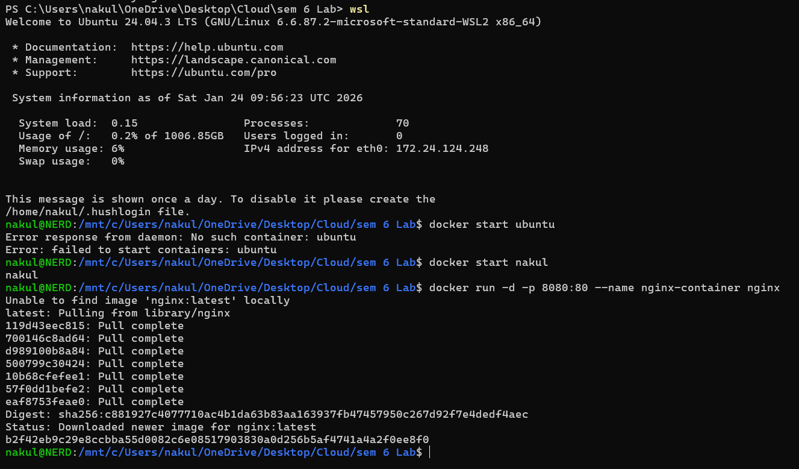The height and width of the screenshot is (469, 799).
Task: Open the landscape.canonical.com management link
Action: pyautogui.click(x=233, y=60)
